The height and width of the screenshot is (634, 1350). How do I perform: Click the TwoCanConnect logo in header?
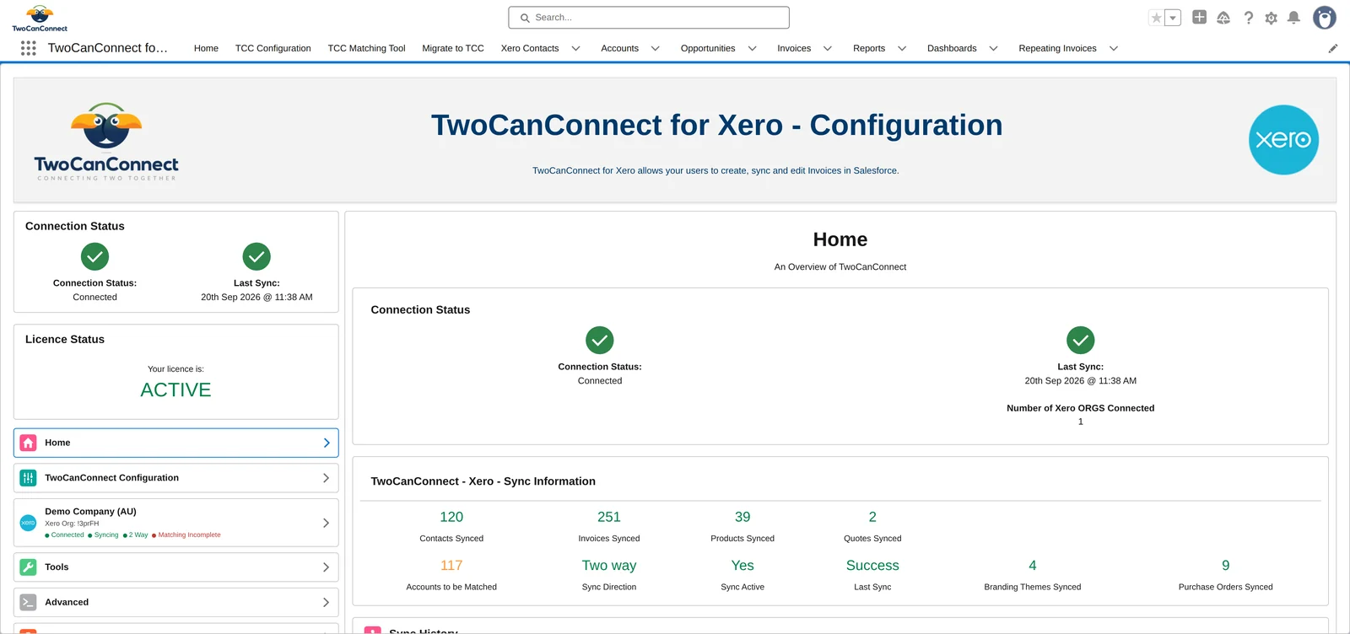coord(40,18)
